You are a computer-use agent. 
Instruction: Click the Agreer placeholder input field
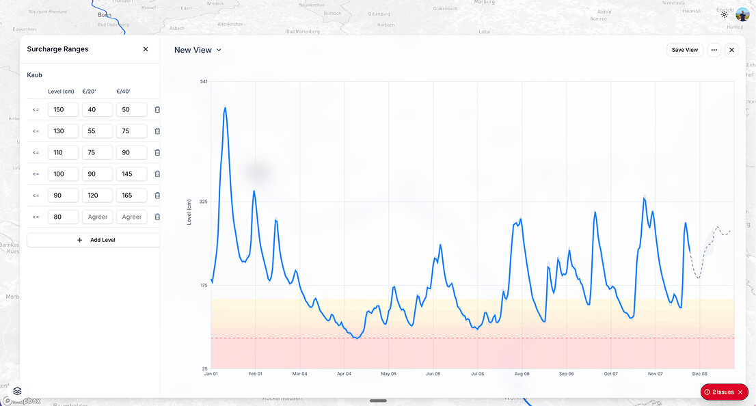[97, 217]
